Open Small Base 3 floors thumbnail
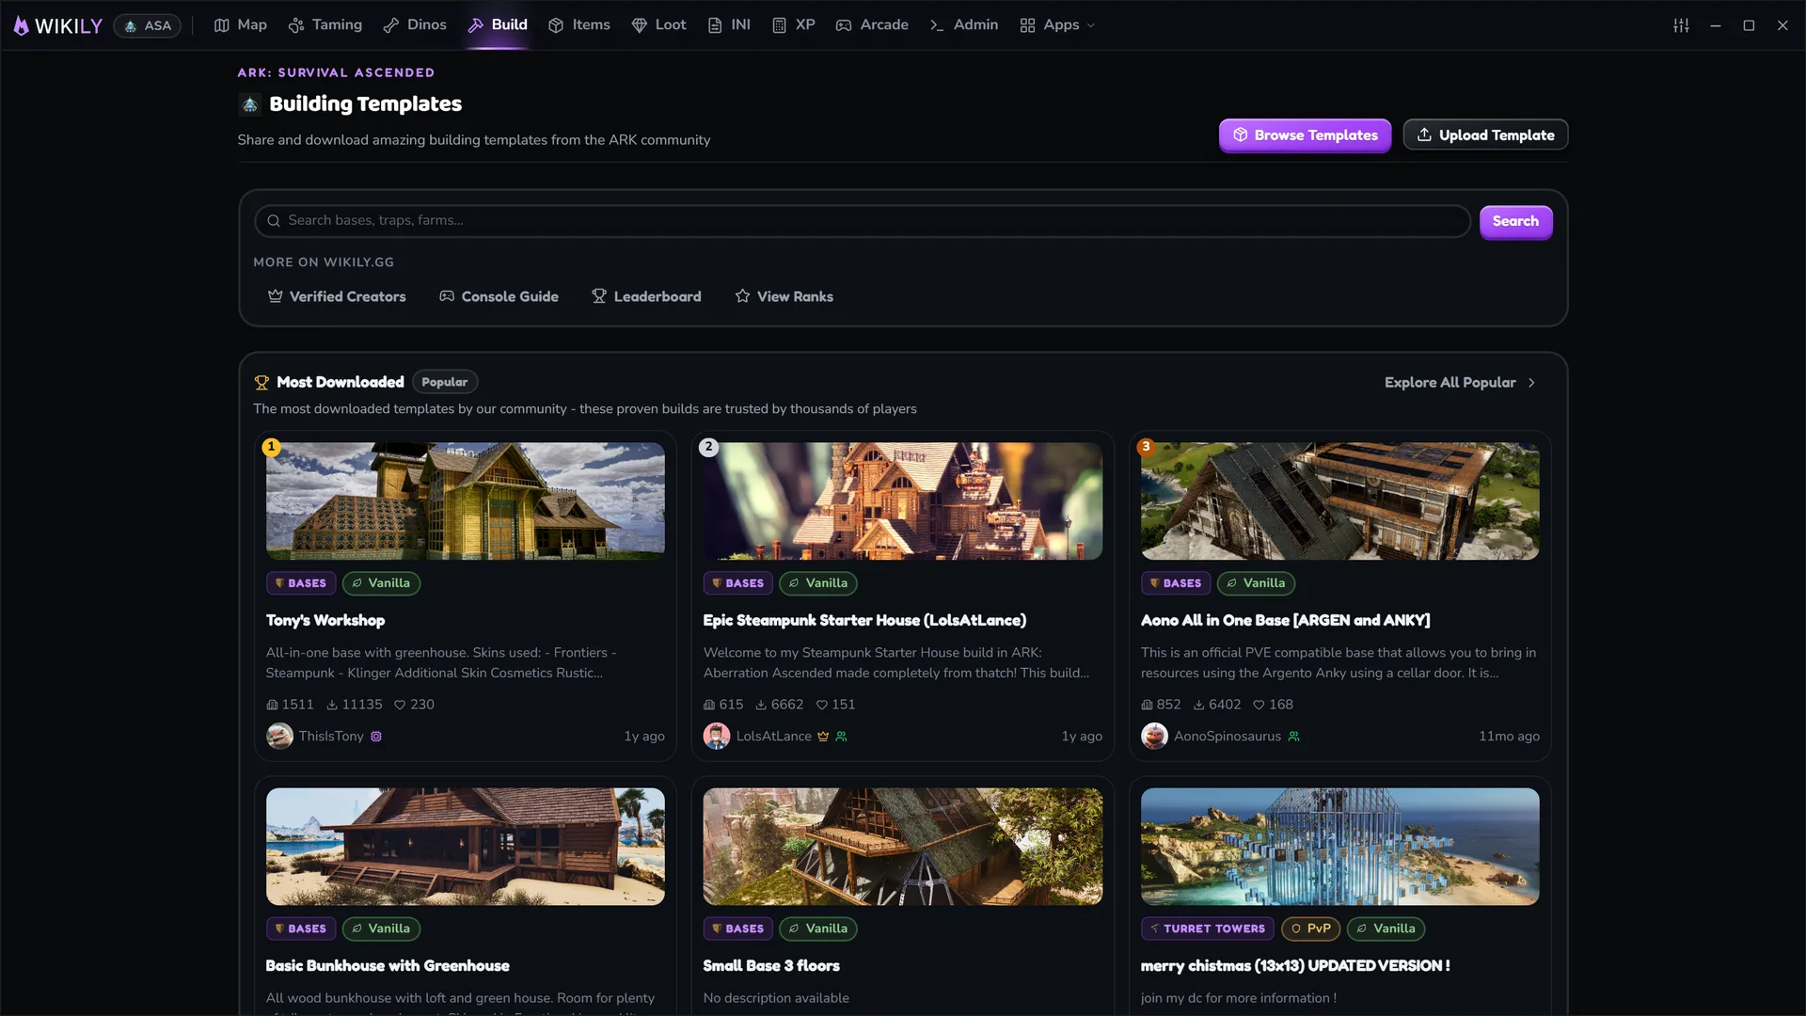Image resolution: width=1806 pixels, height=1016 pixels. tap(902, 847)
